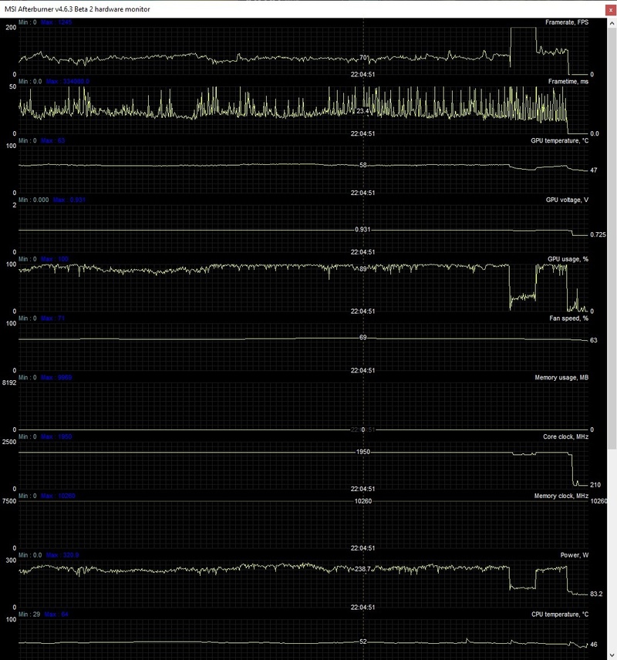Select the 'GPU voltage, V' label
Screen dimensions: 617x660
point(567,200)
